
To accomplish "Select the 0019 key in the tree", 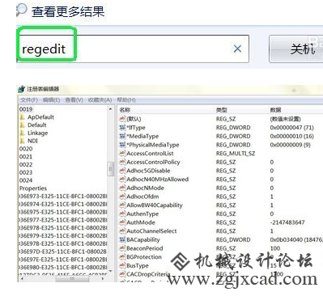I will pyautogui.click(x=26, y=109).
